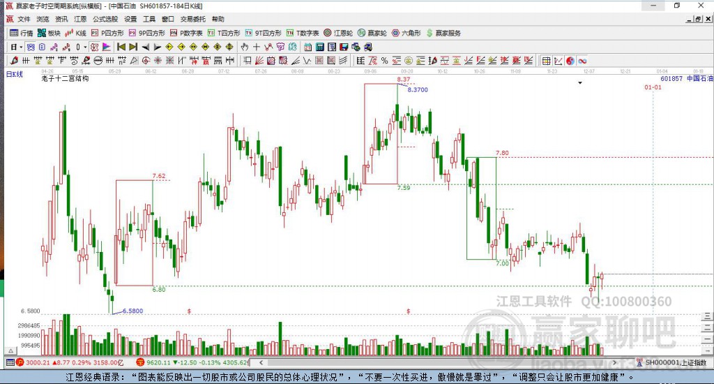The image size is (714, 384).
Task: Open the 资讯 menu
Action: click(61, 19)
